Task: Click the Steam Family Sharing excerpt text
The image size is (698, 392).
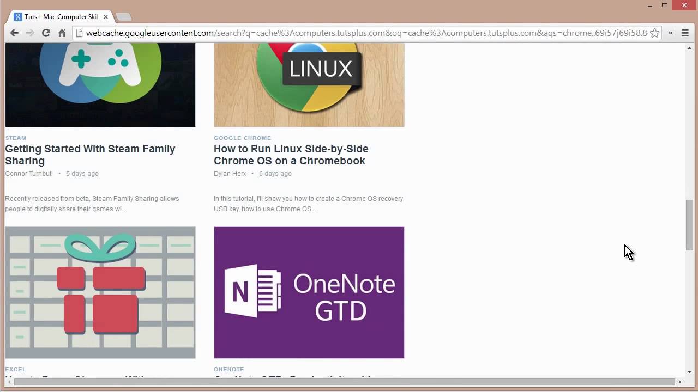Action: pos(92,204)
